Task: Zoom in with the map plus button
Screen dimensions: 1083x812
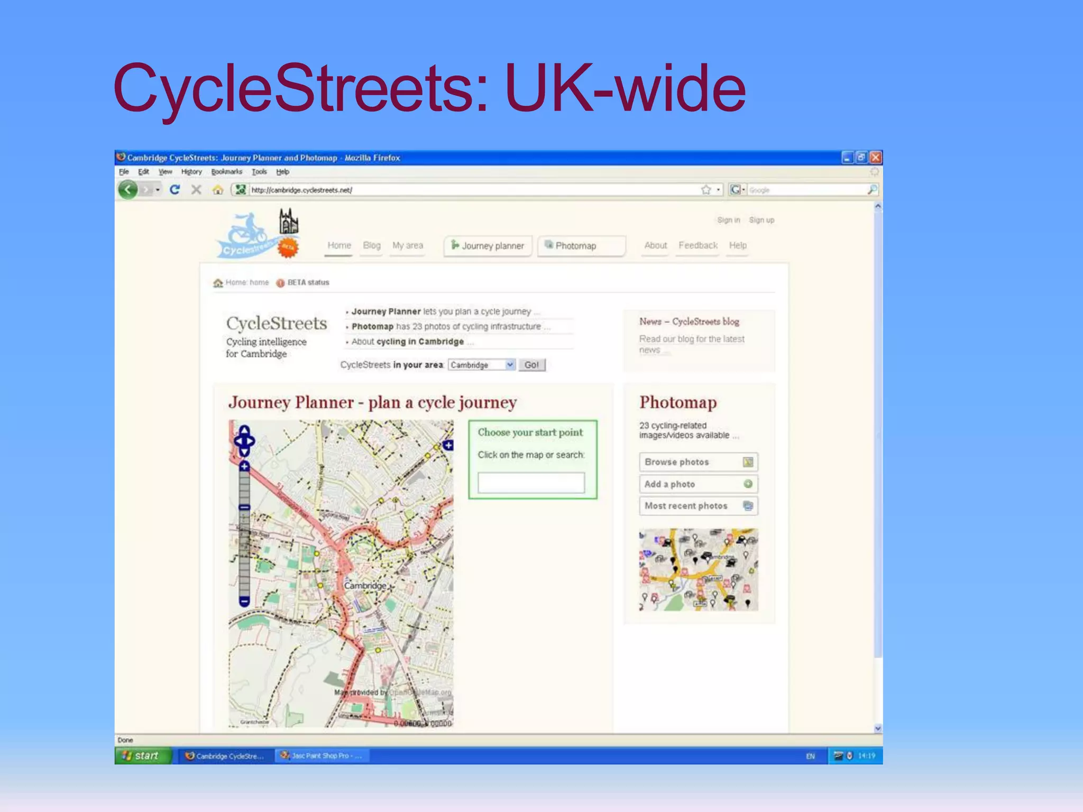Action: [244, 466]
